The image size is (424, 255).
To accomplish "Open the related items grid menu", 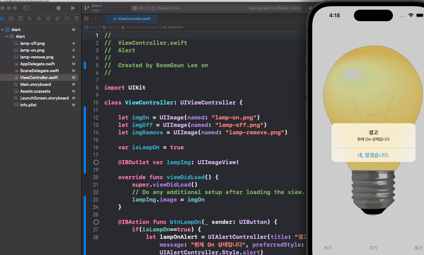I will point(87,19).
